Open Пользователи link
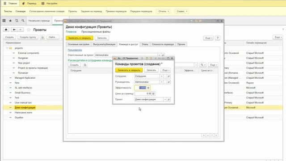The width and height of the screenshot is (286, 161). click(75, 50)
